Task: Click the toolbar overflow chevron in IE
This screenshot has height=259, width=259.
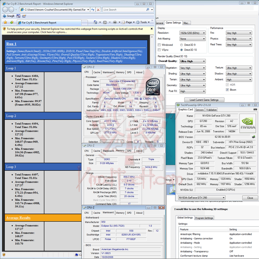Action: 152,21
